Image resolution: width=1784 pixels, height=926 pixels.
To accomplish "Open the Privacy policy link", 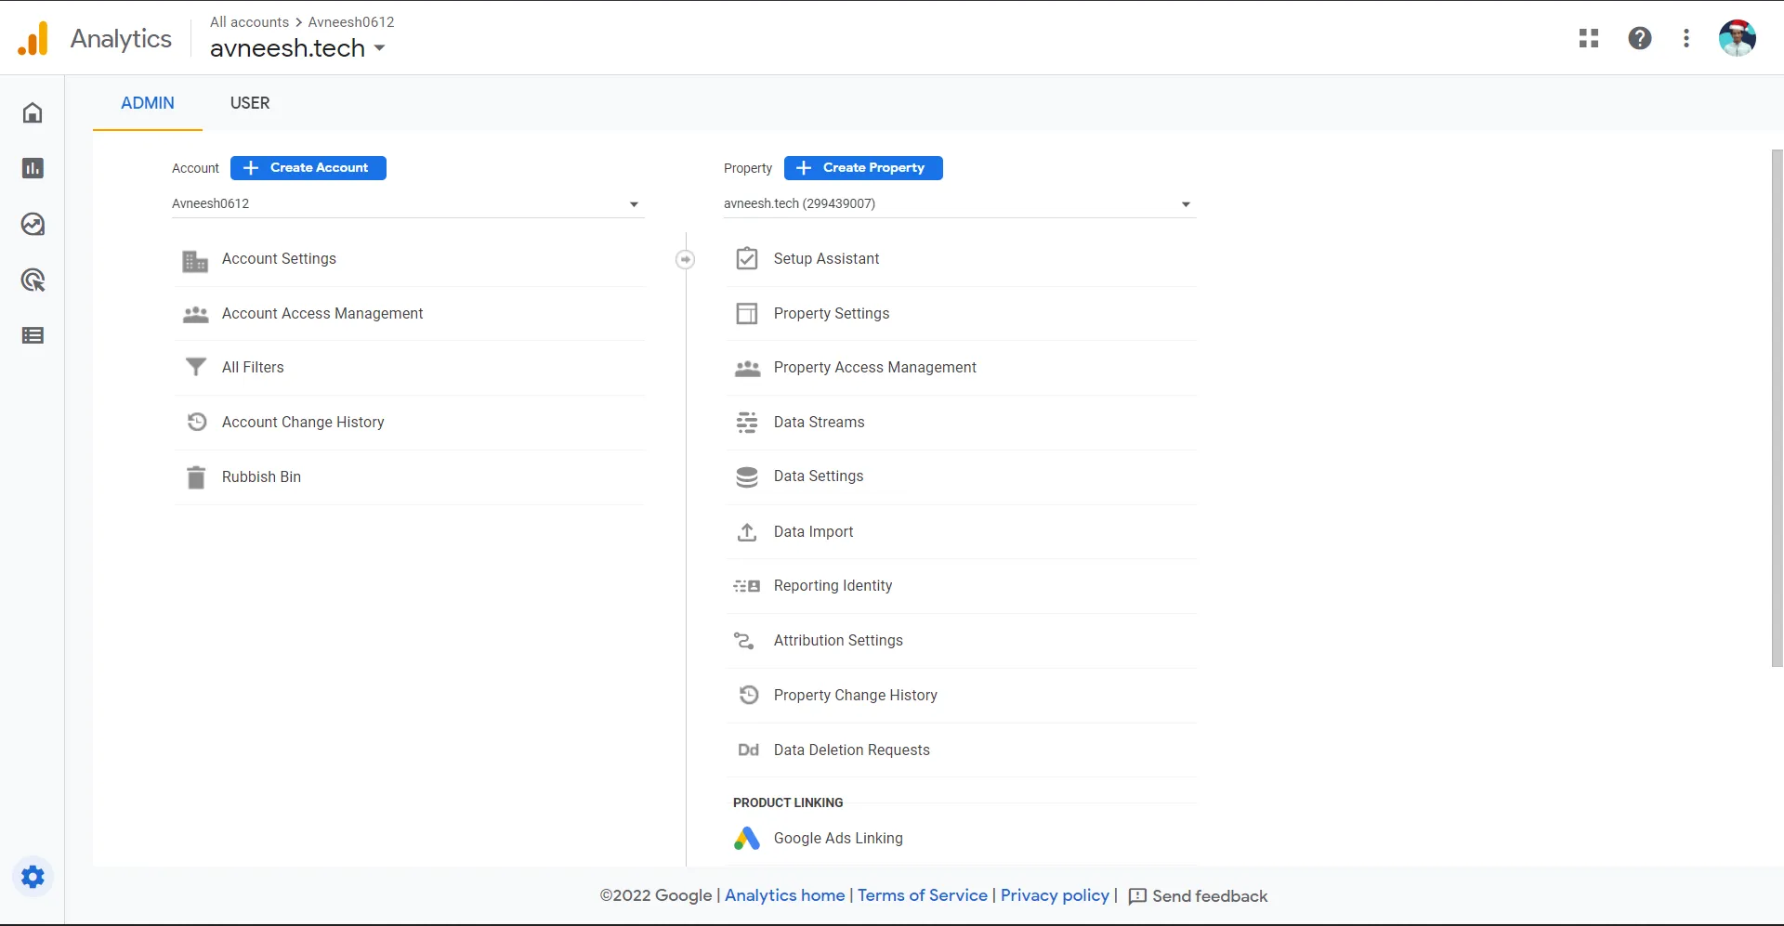I will tap(1055, 895).
